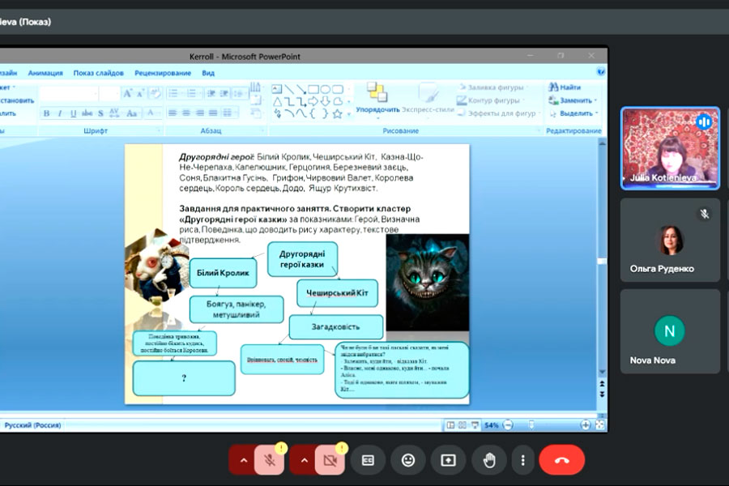Image resolution: width=729 pixels, height=486 pixels.
Task: Expand video settings arrow beside camera
Action: [x=304, y=460]
